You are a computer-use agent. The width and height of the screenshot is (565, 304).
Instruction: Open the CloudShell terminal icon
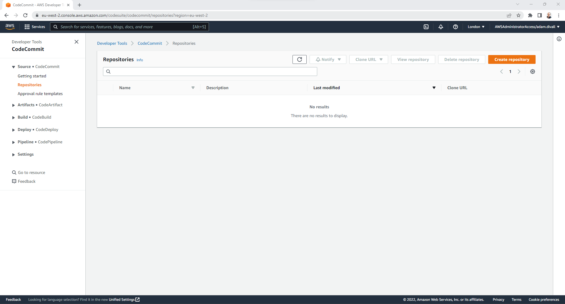pyautogui.click(x=426, y=27)
